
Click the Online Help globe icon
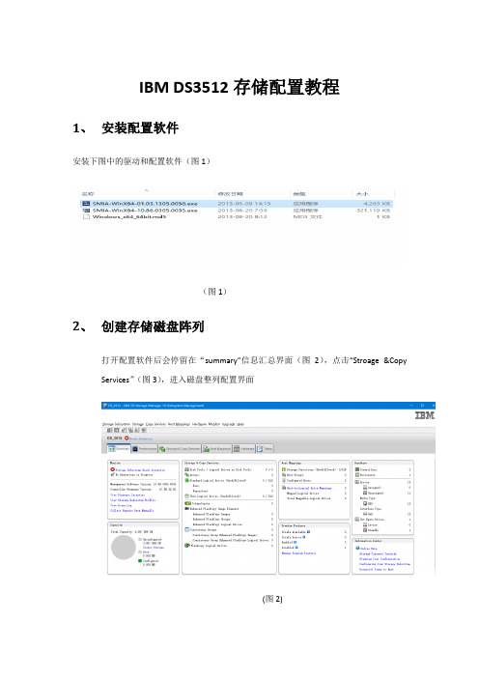coord(357,548)
